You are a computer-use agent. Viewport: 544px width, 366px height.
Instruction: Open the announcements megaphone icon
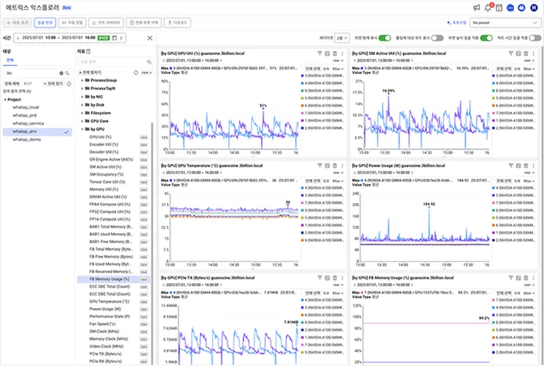[476, 7]
